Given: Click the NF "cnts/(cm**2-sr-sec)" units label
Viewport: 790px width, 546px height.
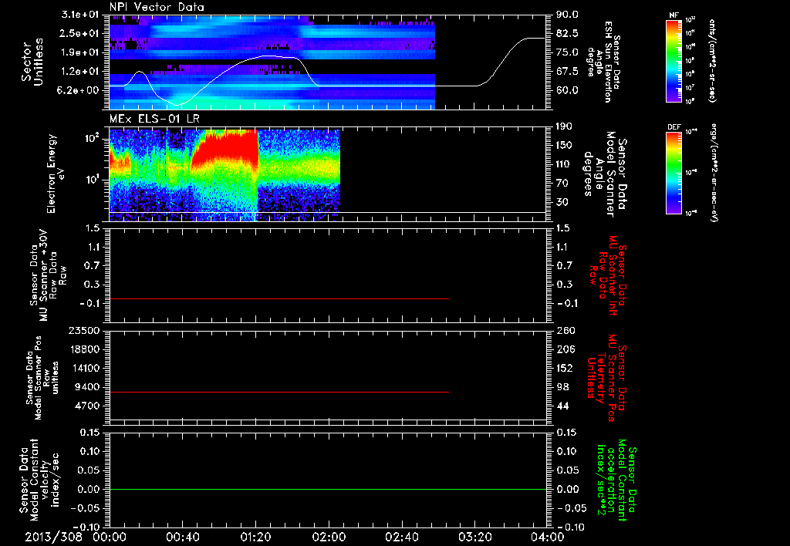Looking at the screenshot, I should pos(712,61).
